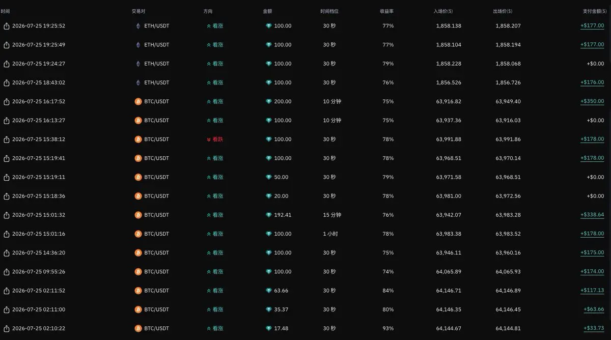Open the +$33.73 payout link
The width and height of the screenshot is (611, 340).
tap(594, 328)
